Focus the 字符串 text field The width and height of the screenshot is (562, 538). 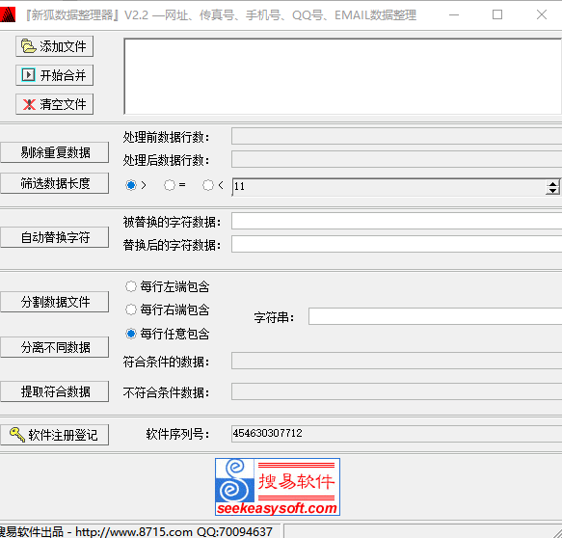coord(435,316)
